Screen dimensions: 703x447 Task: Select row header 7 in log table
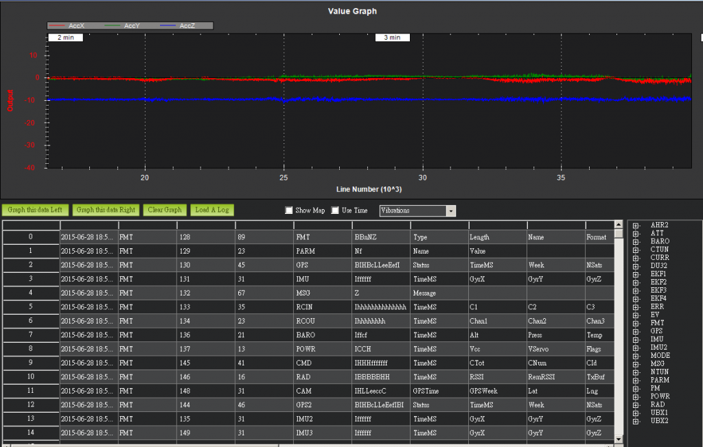(x=31, y=335)
